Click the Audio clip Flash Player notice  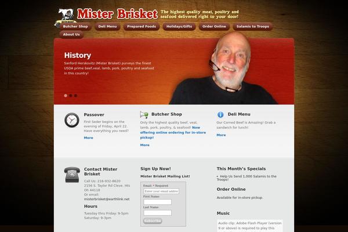coord(250,226)
